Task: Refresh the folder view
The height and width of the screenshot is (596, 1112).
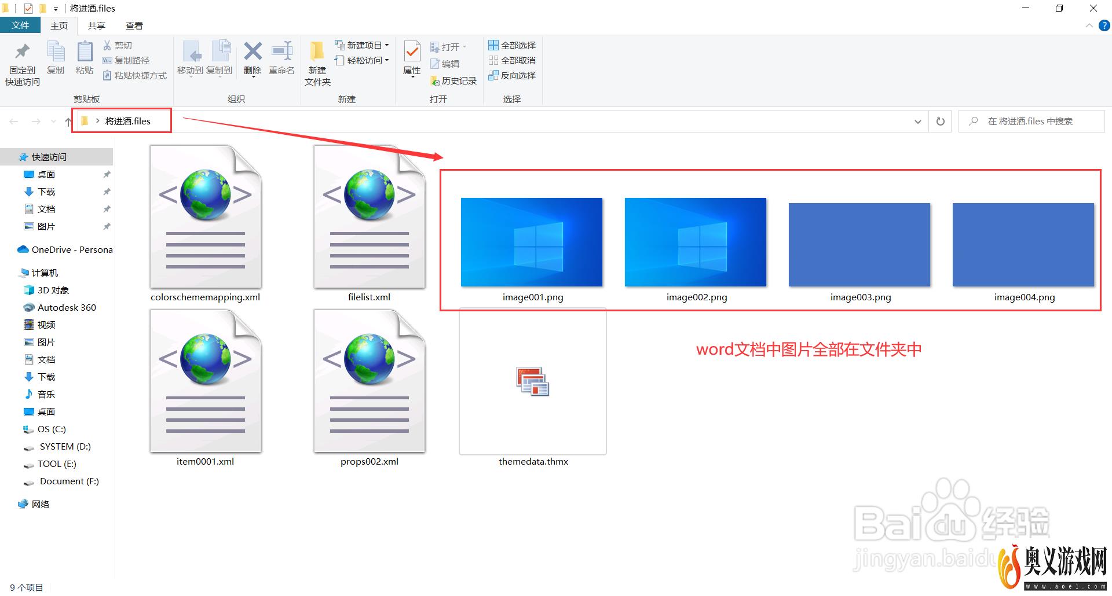Action: (x=941, y=122)
